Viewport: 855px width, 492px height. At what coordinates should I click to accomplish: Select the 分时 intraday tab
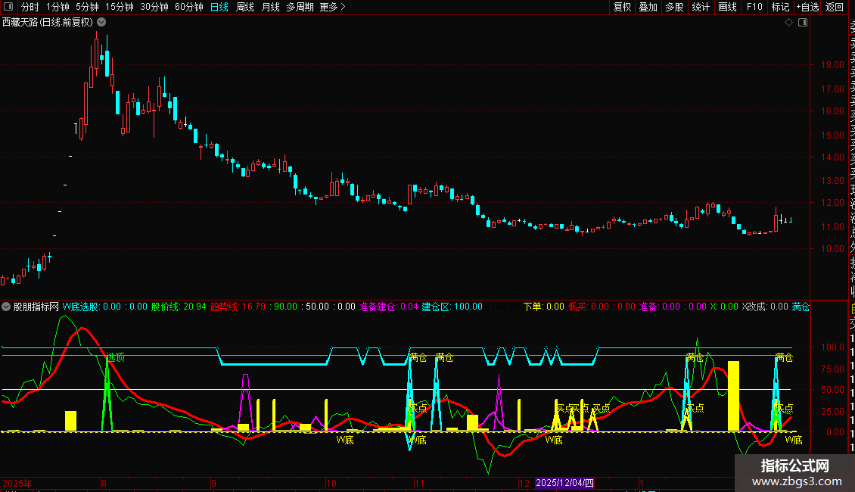pos(30,8)
